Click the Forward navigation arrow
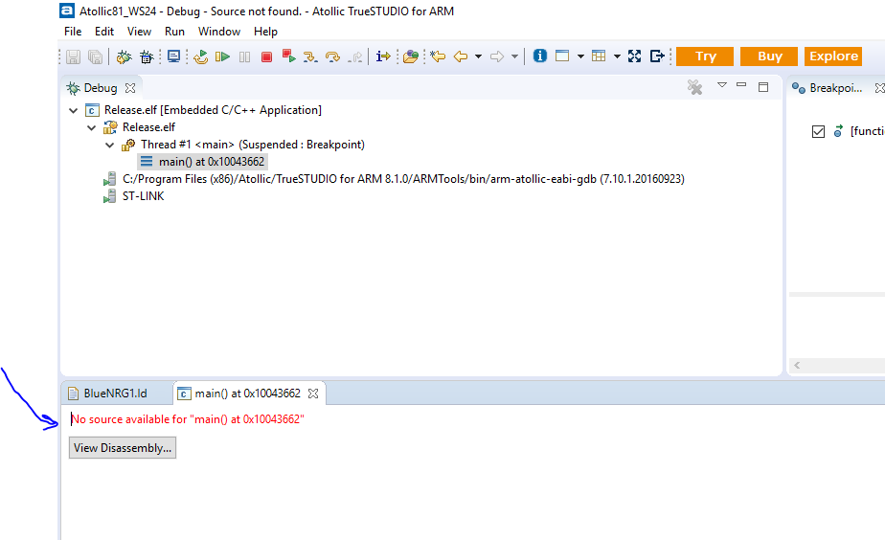The height and width of the screenshot is (540, 885). [x=497, y=56]
